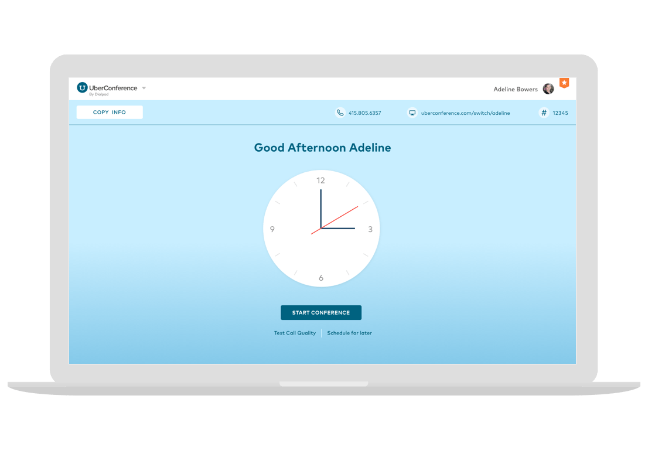
Task: Select Schedule for later
Action: point(349,332)
